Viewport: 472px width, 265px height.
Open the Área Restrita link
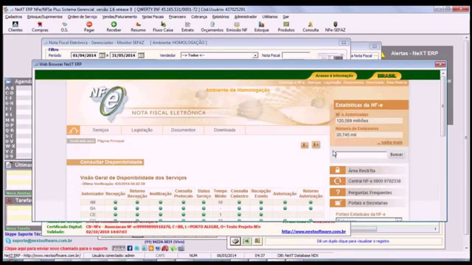click(369, 170)
